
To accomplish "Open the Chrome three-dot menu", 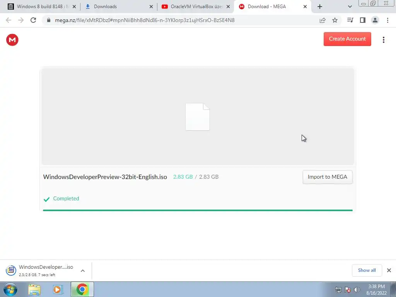I will pos(387,20).
